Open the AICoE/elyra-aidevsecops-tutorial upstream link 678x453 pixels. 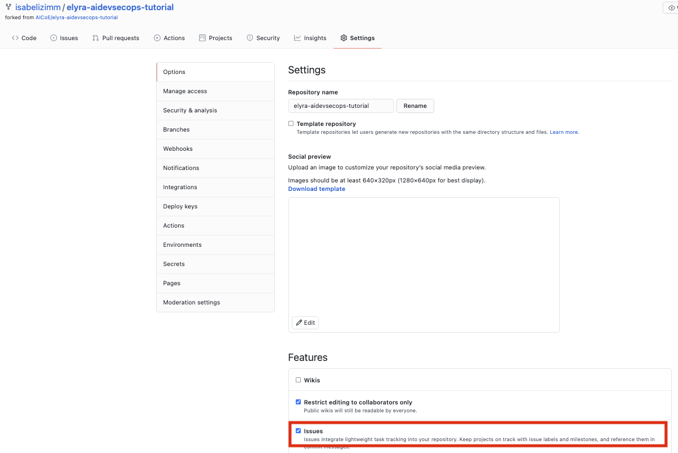76,18
